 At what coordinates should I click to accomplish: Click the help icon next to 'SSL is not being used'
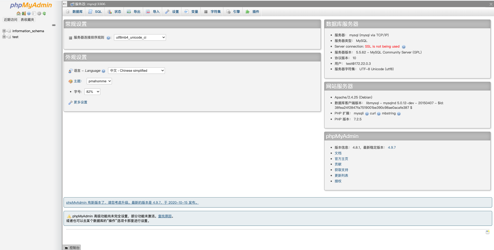(x=404, y=47)
